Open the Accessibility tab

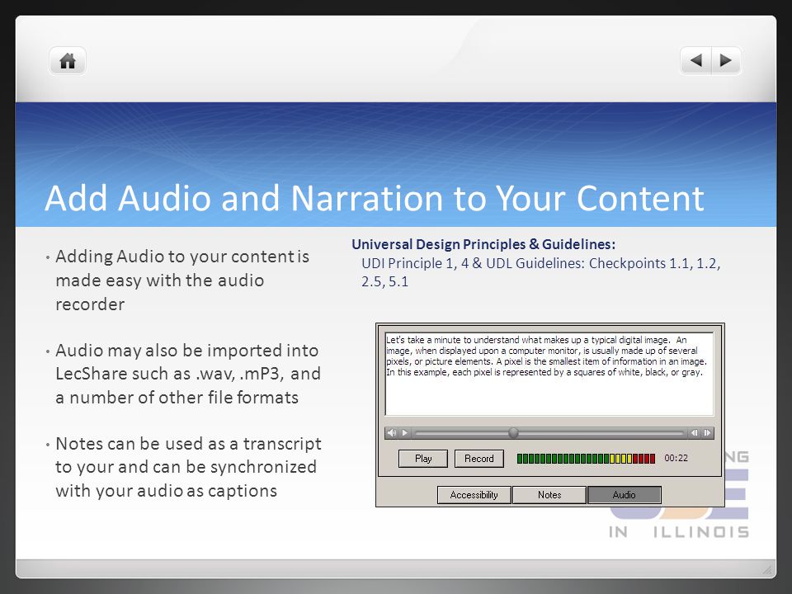[474, 495]
